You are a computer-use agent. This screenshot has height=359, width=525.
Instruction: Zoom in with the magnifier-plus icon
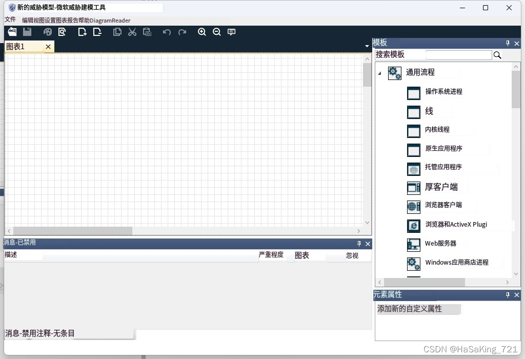click(x=202, y=32)
